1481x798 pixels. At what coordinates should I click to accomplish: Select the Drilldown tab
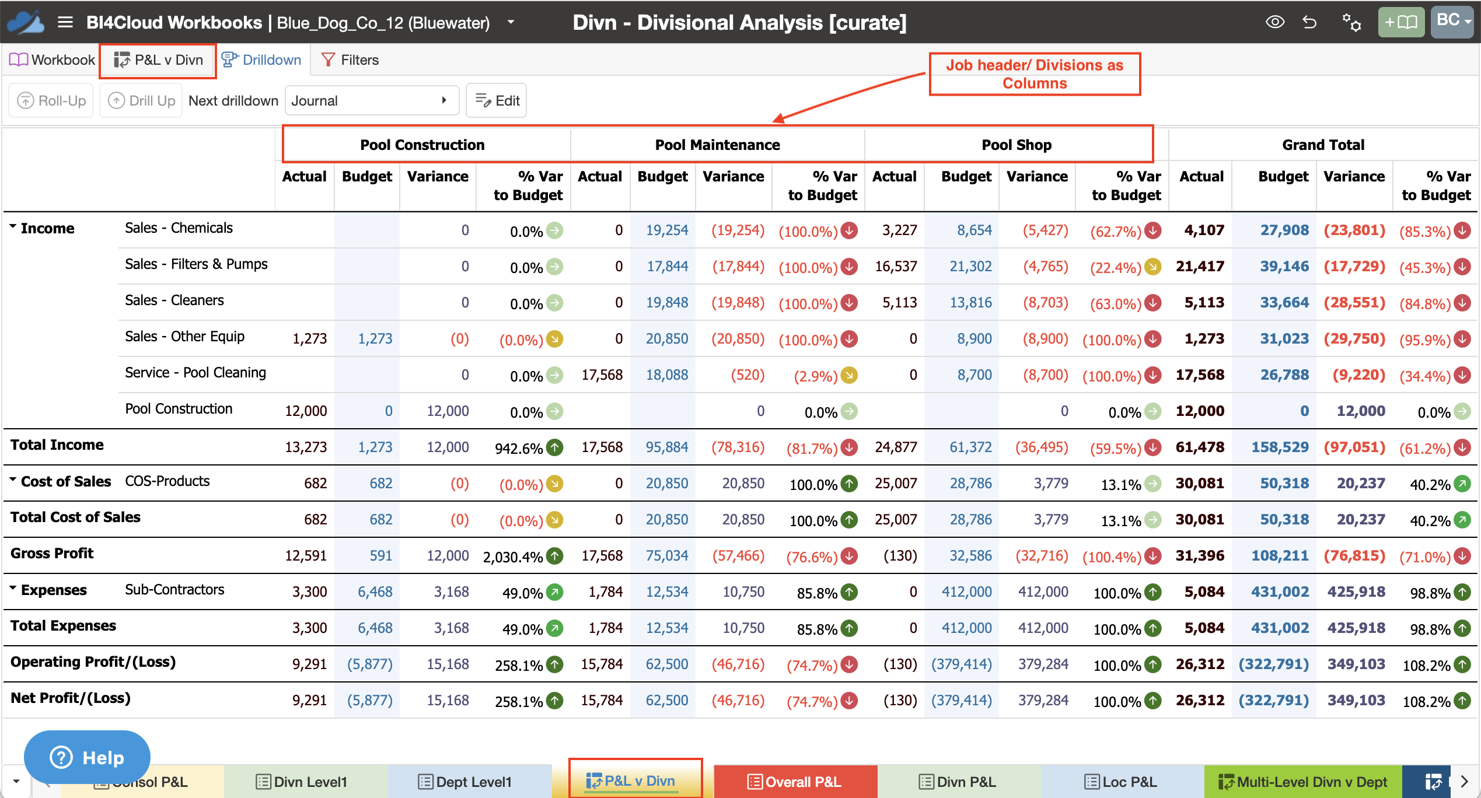click(x=261, y=60)
